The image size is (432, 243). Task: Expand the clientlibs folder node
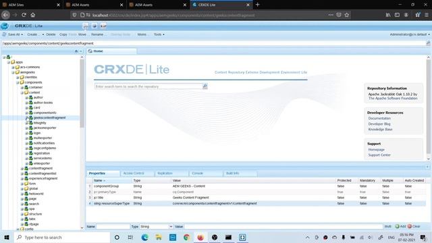[18, 78]
